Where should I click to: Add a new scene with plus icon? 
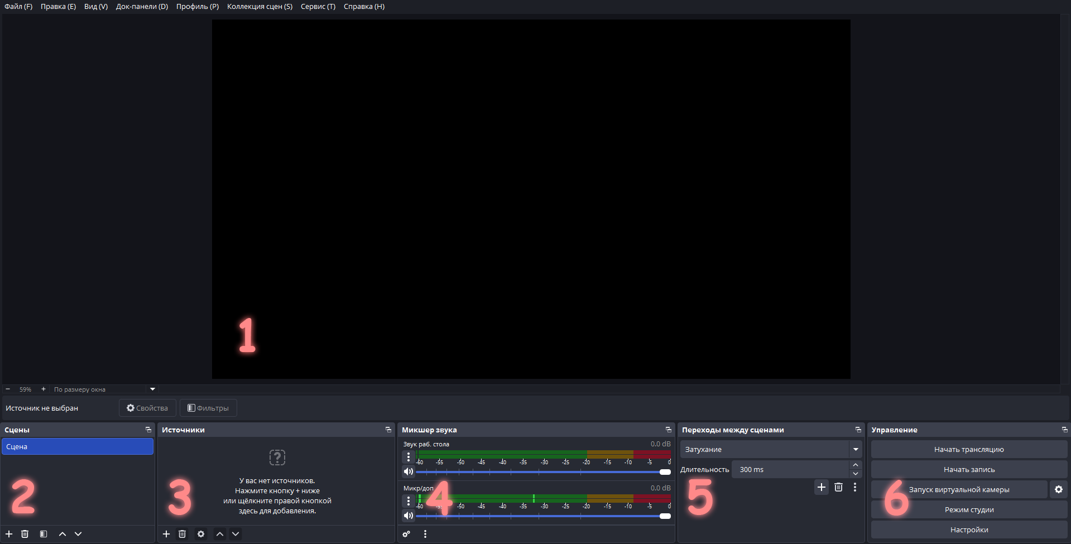(9, 534)
